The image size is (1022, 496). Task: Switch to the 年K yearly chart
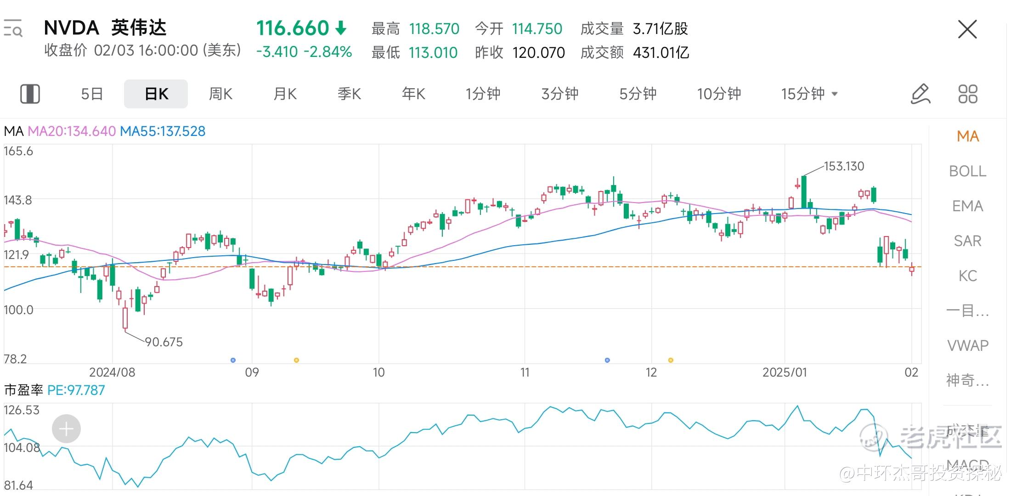point(413,94)
